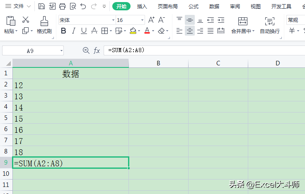Click the Wrap Text icon
This screenshot has width=305, height=194.
(x=270, y=21)
